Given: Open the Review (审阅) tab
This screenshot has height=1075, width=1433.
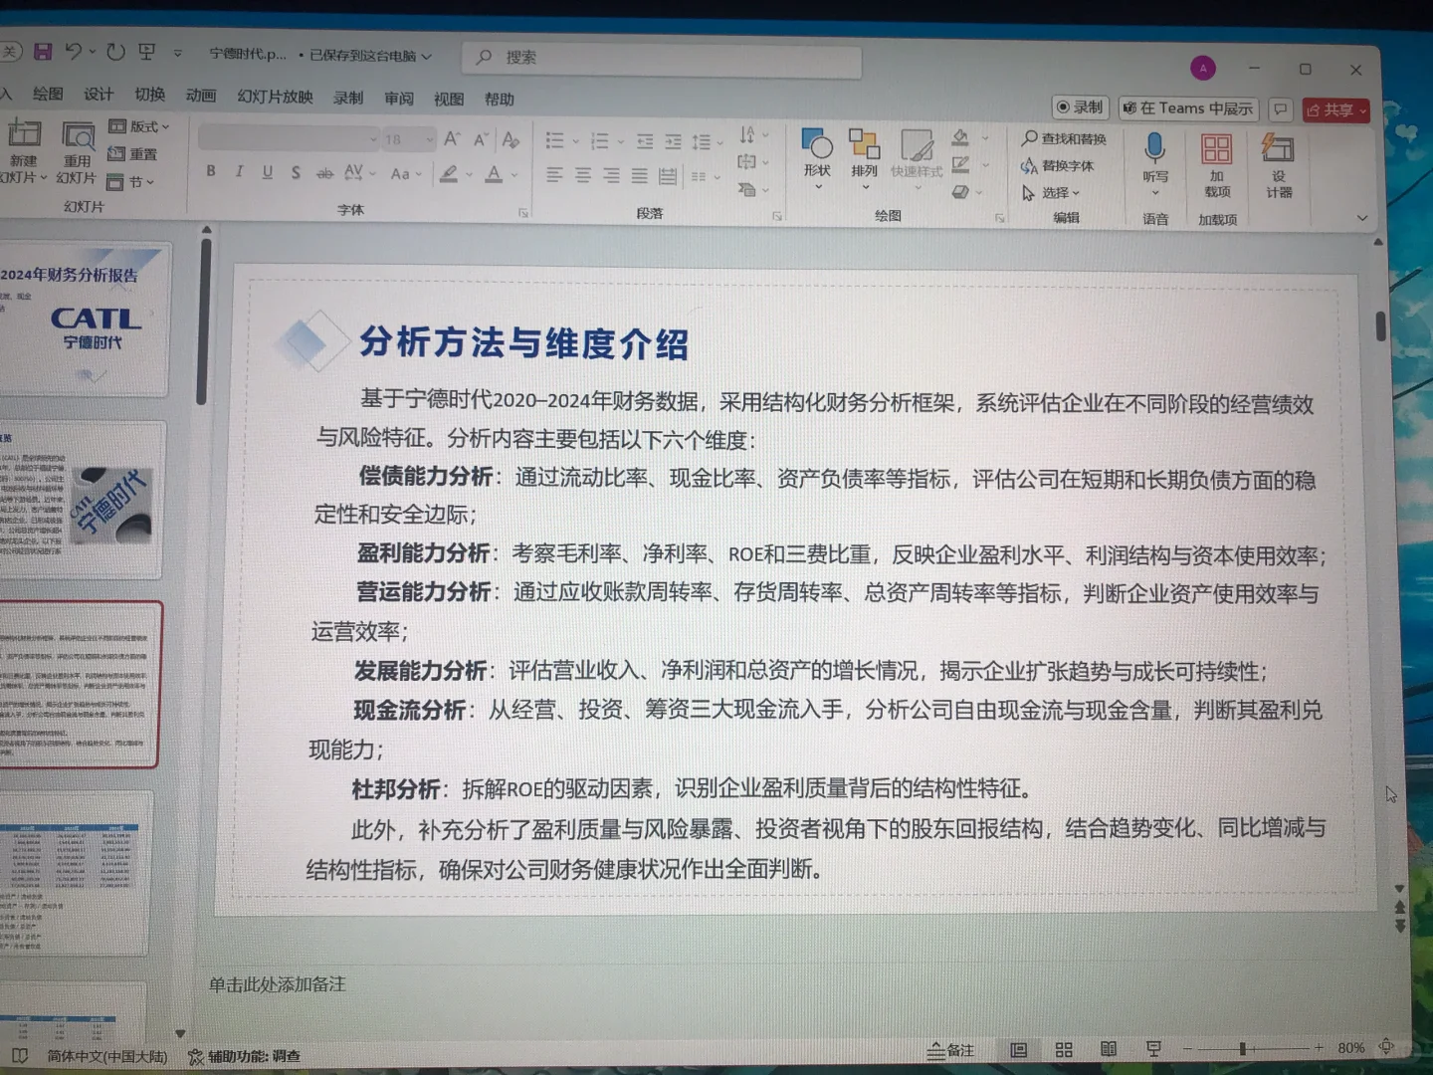Looking at the screenshot, I should [399, 99].
